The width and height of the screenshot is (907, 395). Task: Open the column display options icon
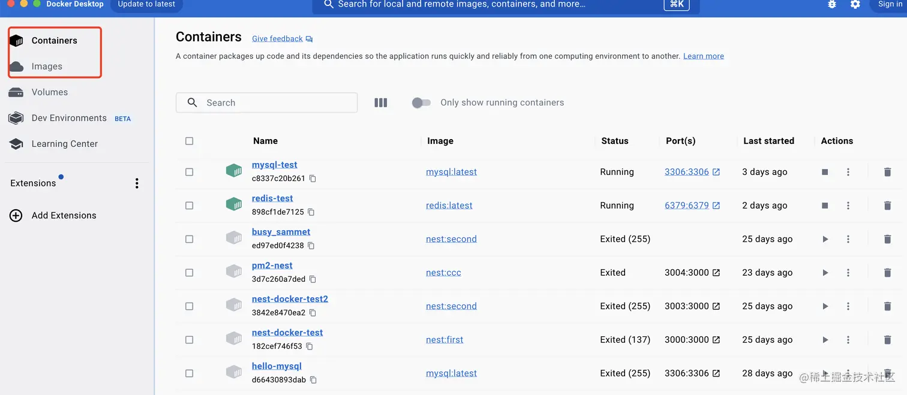click(x=380, y=102)
